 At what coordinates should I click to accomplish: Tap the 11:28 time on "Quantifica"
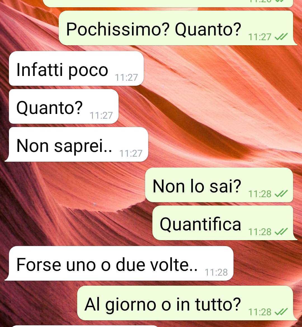pos(260,232)
